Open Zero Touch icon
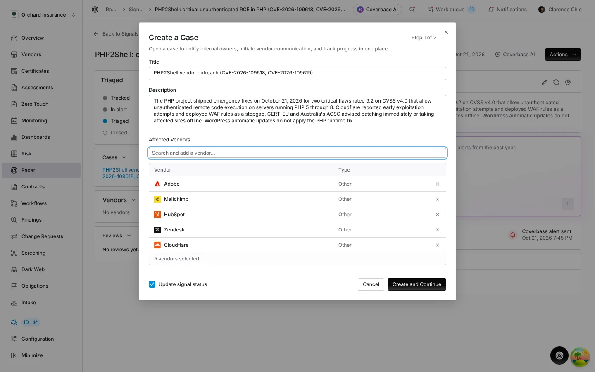 coord(14,104)
